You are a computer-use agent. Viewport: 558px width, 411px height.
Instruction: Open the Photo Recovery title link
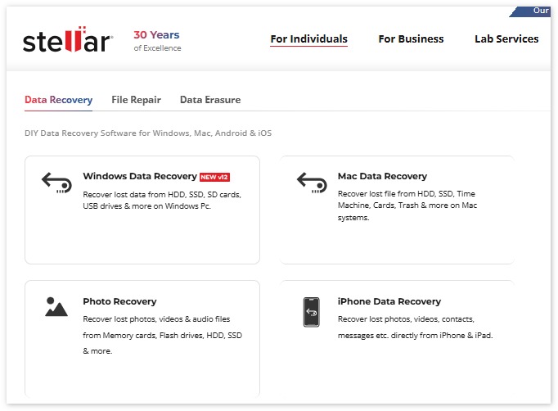119,301
